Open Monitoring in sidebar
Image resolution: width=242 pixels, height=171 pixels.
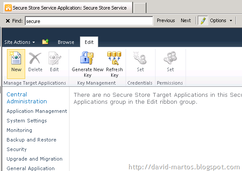[x=19, y=130]
